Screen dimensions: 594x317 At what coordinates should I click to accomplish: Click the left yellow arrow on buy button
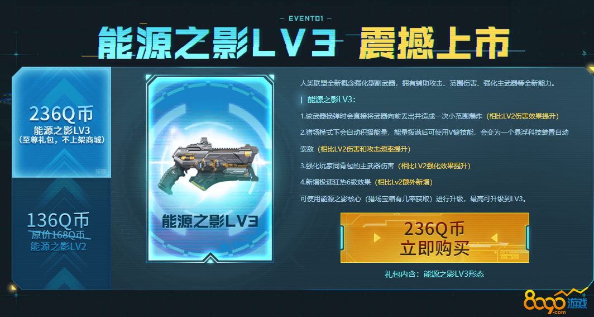point(376,238)
